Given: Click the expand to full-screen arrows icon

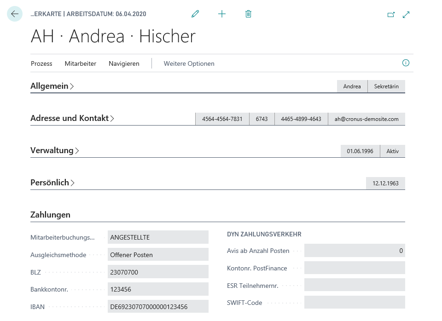Looking at the screenshot, I should click(x=406, y=15).
